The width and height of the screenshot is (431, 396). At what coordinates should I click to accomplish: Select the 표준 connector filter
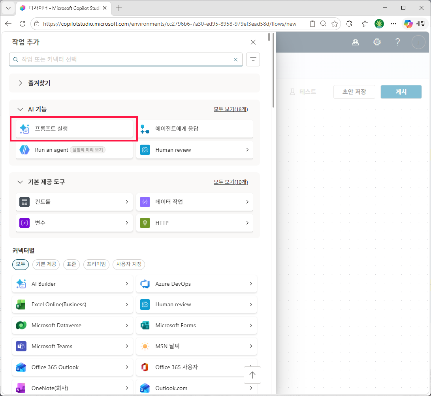tap(72, 264)
